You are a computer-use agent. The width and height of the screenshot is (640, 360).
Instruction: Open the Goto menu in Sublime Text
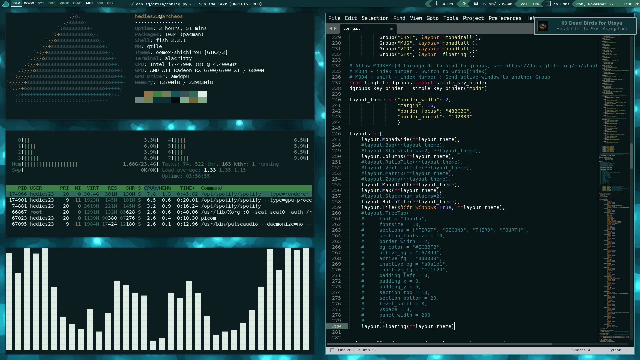pyautogui.click(x=432, y=18)
